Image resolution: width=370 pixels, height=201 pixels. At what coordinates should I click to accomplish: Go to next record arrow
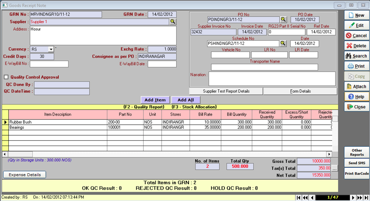click(353, 198)
